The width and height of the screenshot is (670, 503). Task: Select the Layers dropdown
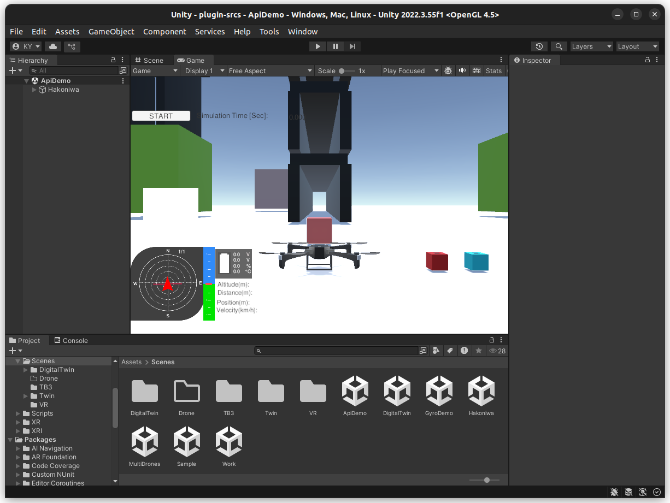(x=591, y=47)
